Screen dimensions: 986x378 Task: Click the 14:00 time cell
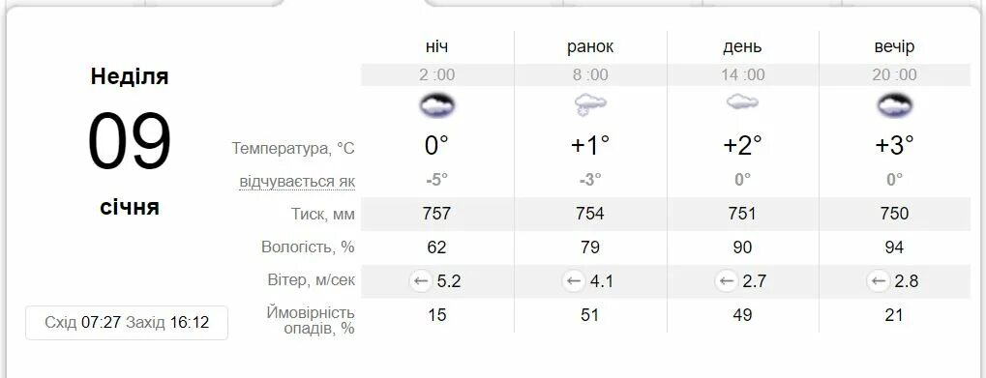(742, 74)
